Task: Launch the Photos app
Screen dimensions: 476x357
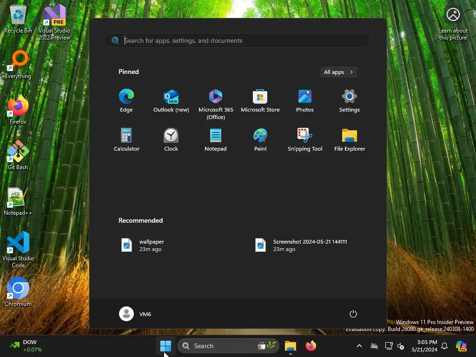Action: 305,101
